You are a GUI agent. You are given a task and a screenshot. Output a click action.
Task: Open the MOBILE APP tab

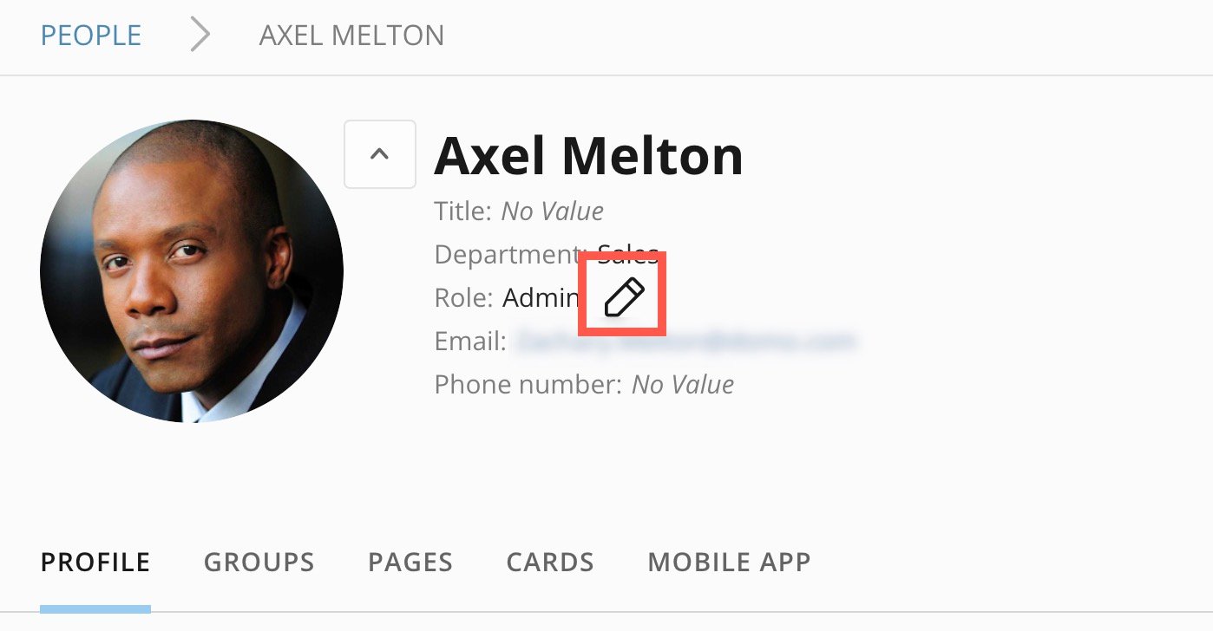[729, 562]
